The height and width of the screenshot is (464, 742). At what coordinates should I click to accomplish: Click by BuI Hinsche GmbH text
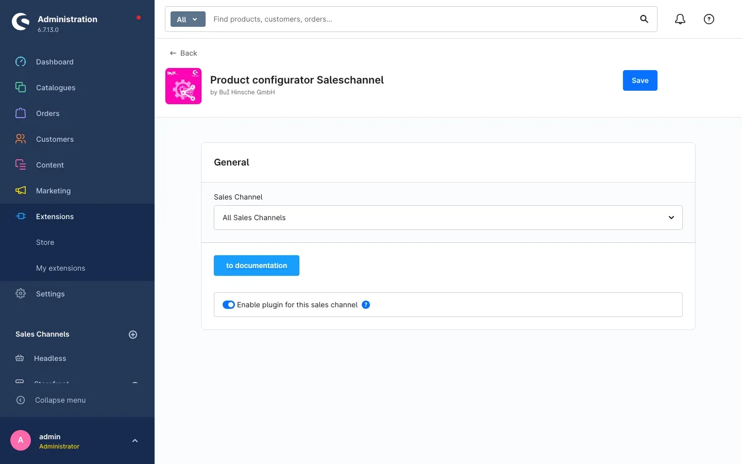[243, 92]
